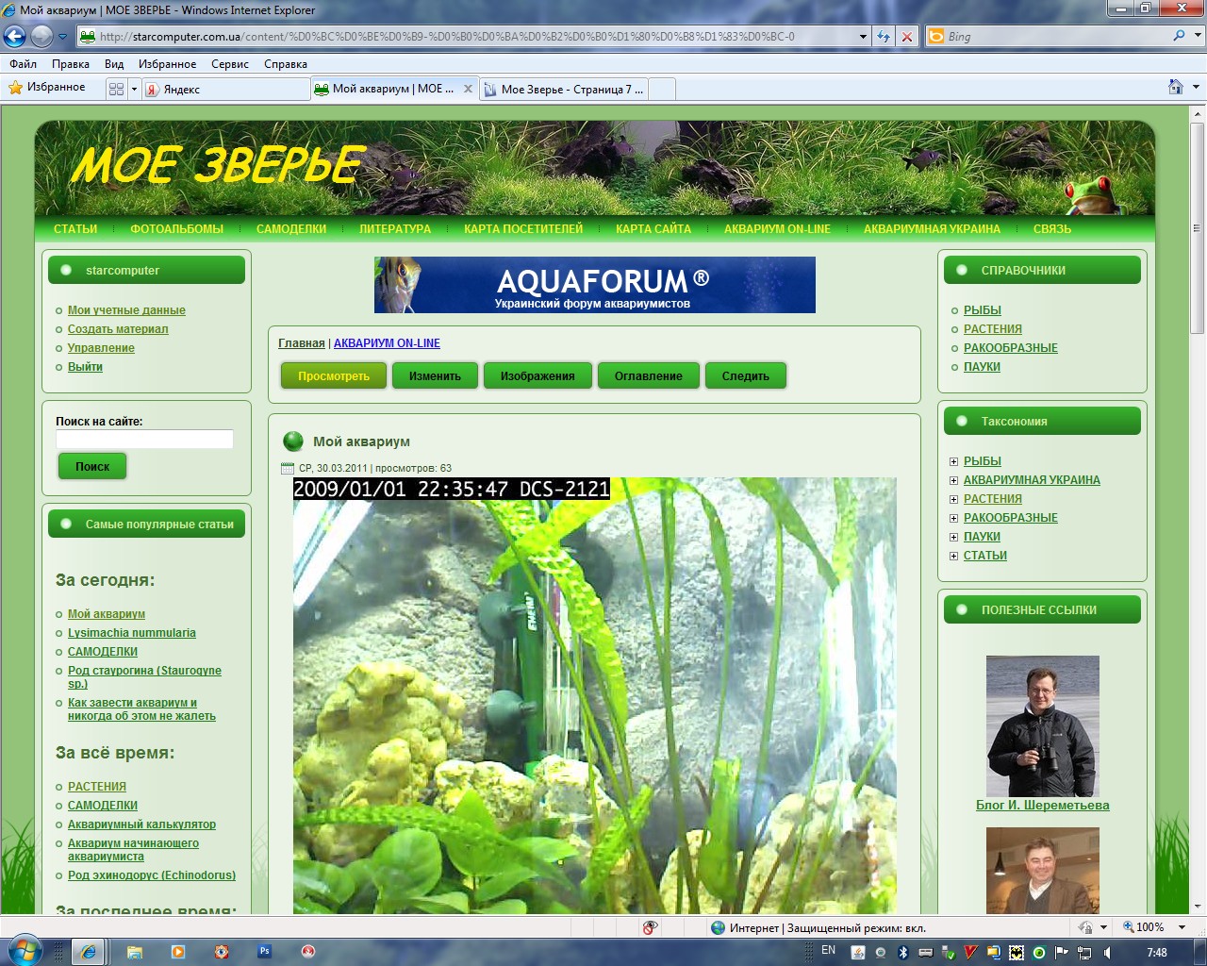
Task: Open the address bar history dropdown
Action: coord(863,37)
